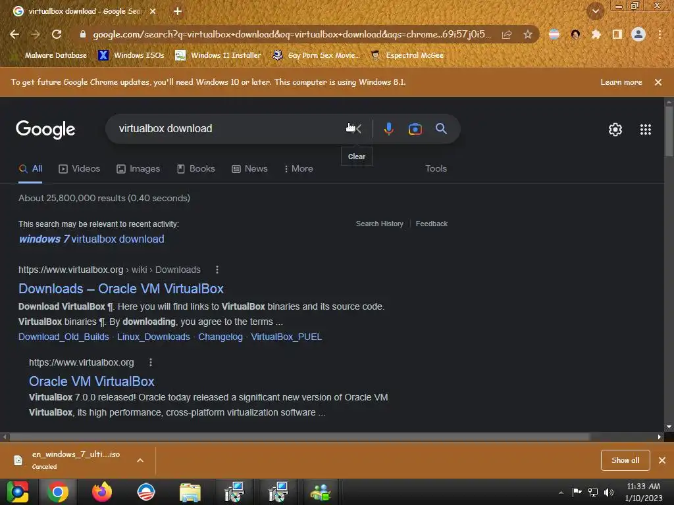Image resolution: width=674 pixels, height=505 pixels.
Task: Open Chrome three-dot menu
Action: pos(660,34)
